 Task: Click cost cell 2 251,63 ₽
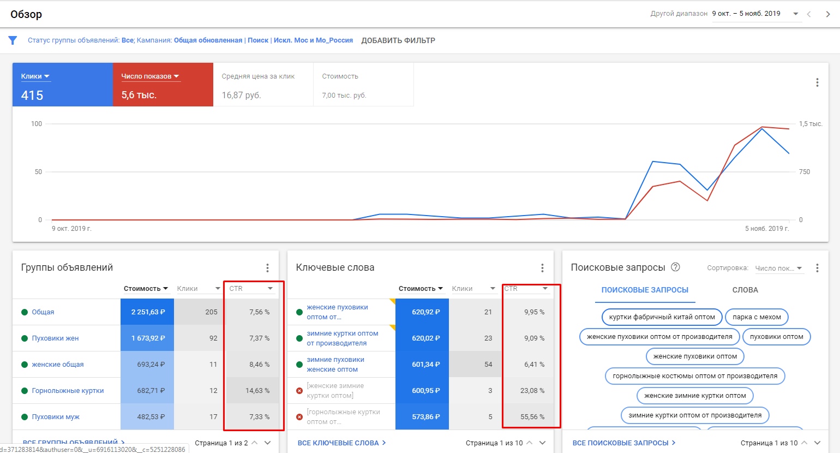(x=147, y=312)
